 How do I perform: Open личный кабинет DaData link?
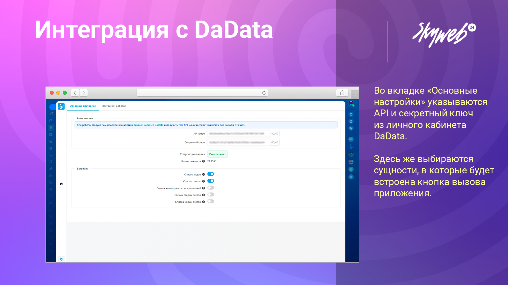148,125
